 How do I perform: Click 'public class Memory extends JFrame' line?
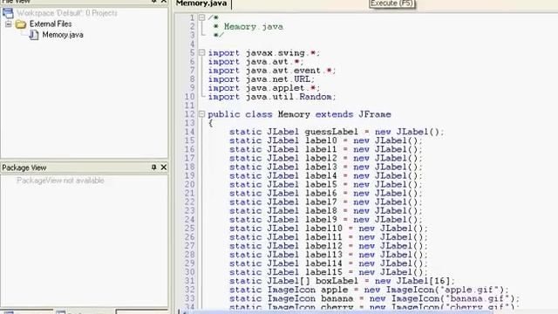(x=299, y=114)
